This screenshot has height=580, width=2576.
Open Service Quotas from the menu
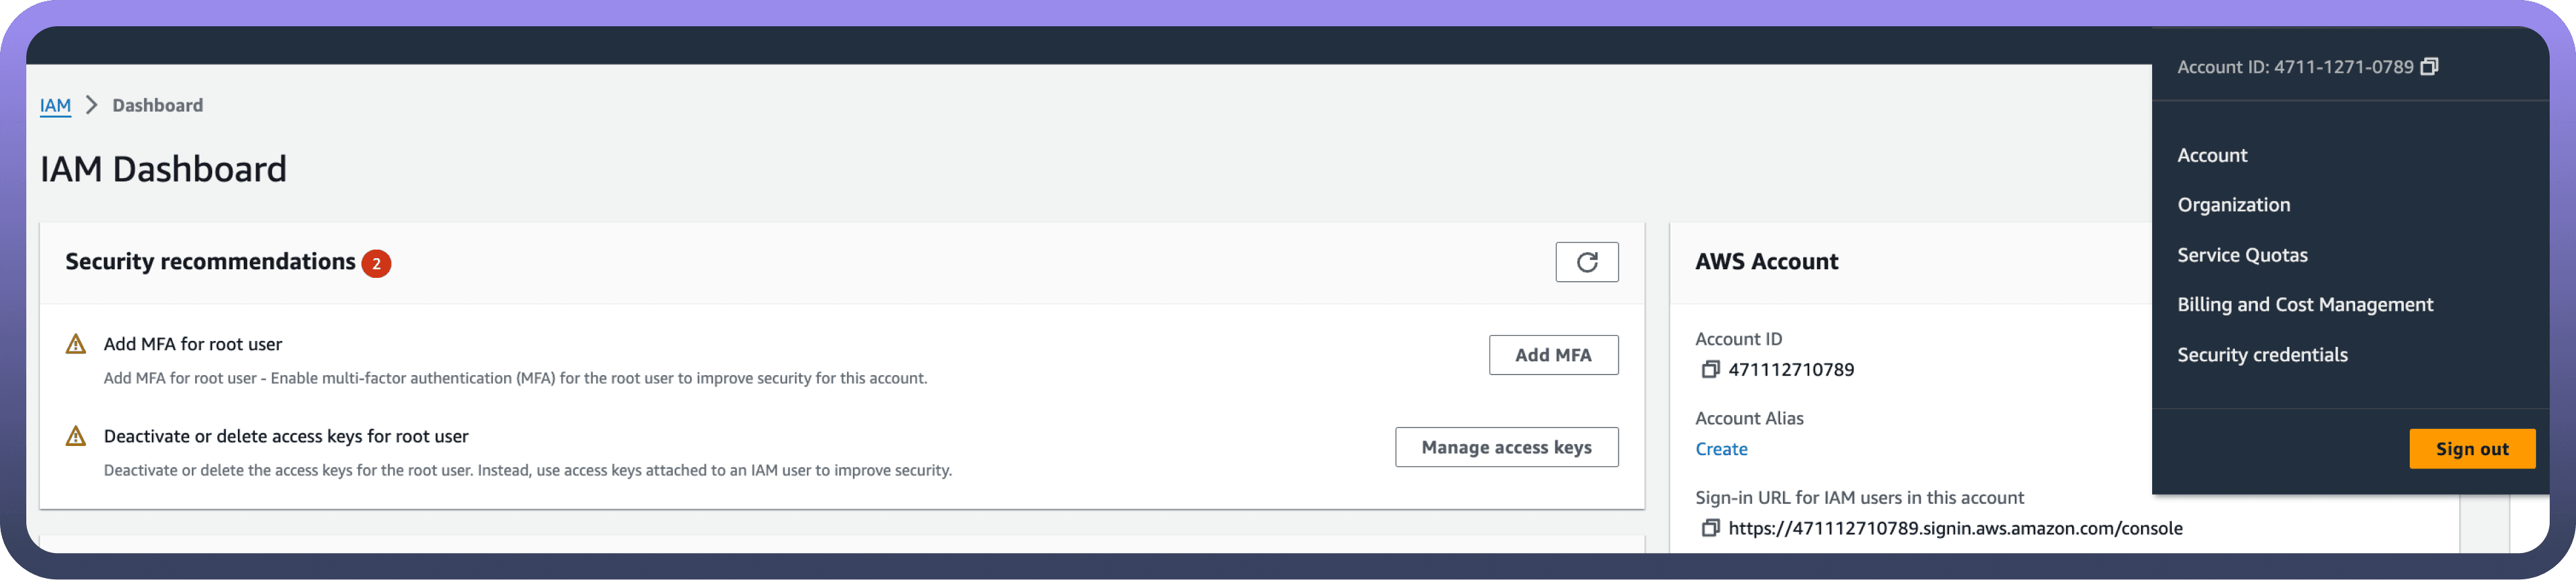pos(2242,255)
